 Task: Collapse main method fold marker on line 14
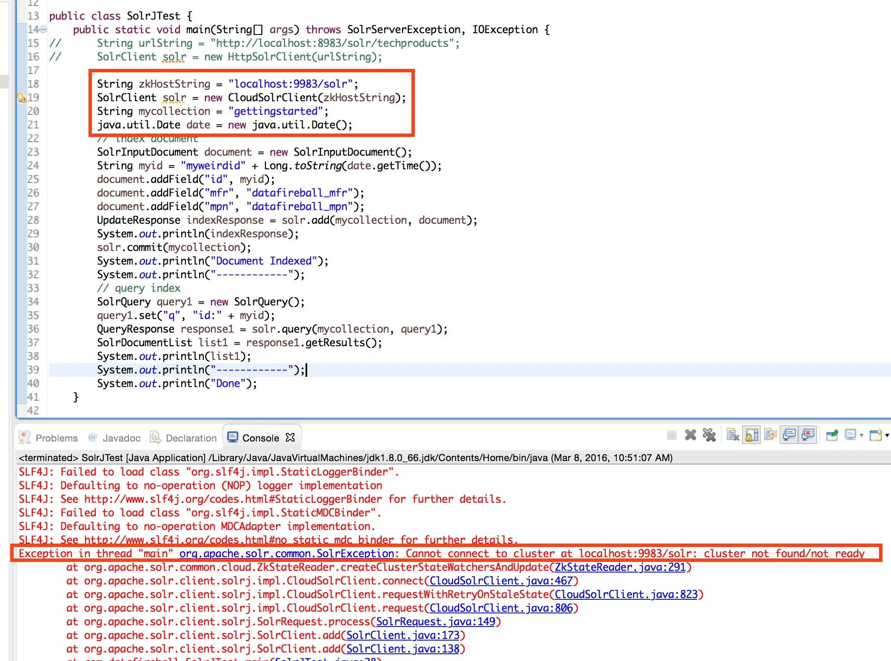(43, 29)
